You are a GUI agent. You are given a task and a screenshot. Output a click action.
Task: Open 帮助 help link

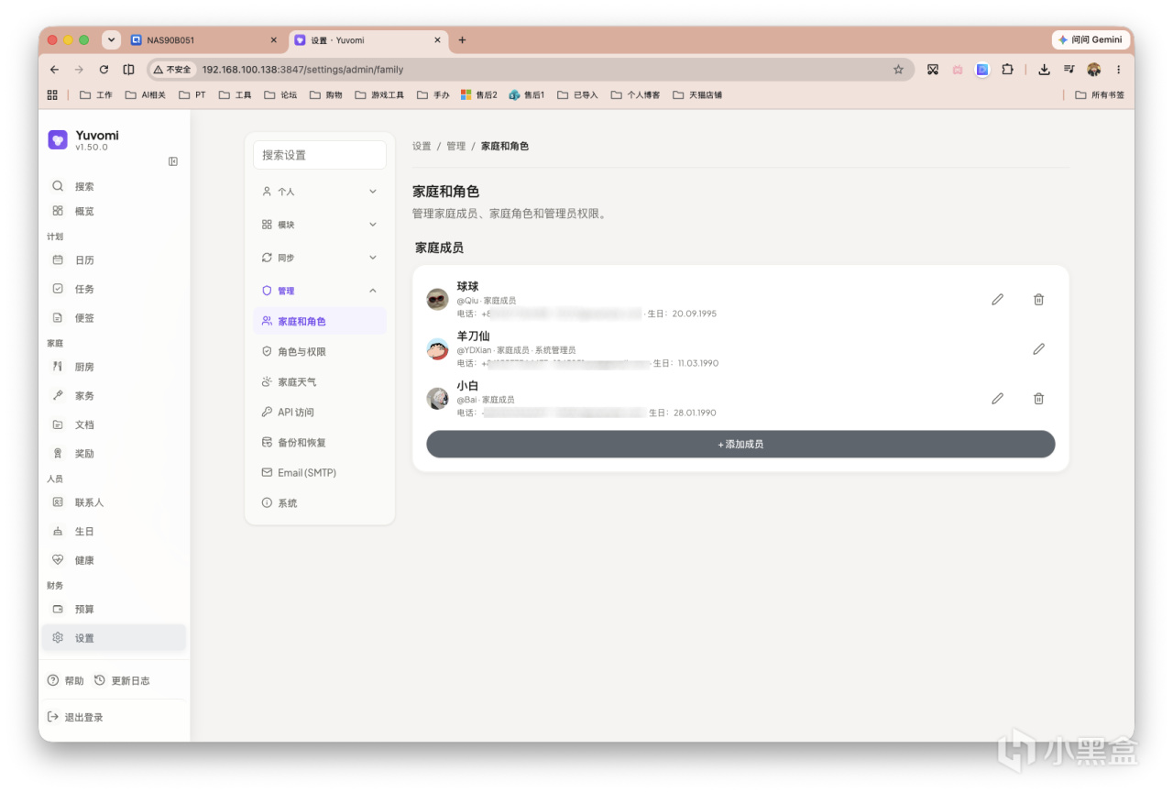click(65, 680)
